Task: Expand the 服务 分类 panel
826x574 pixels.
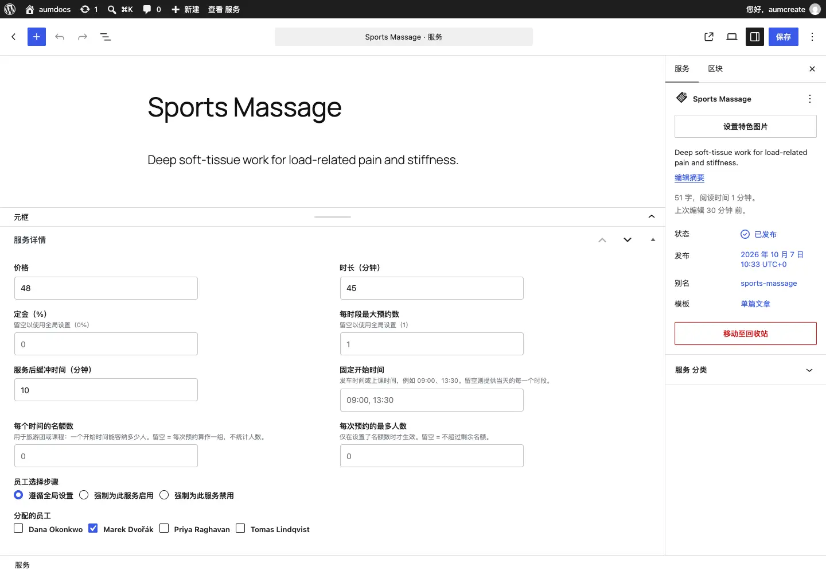Action: (745, 370)
